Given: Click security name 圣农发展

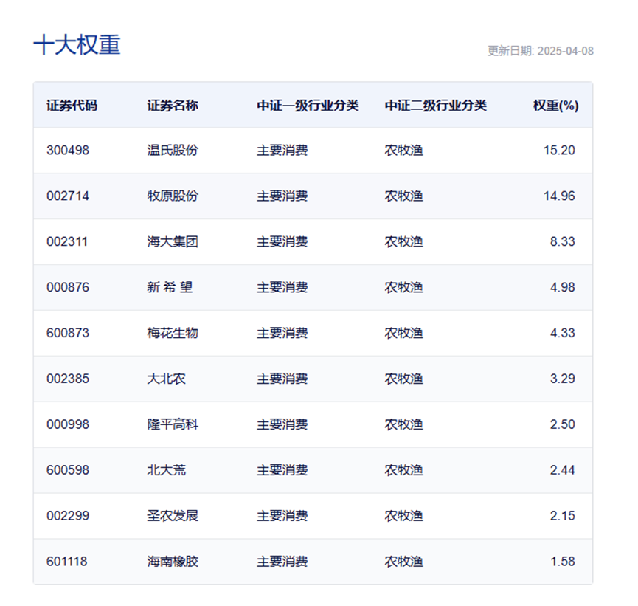Looking at the screenshot, I should tap(173, 516).
